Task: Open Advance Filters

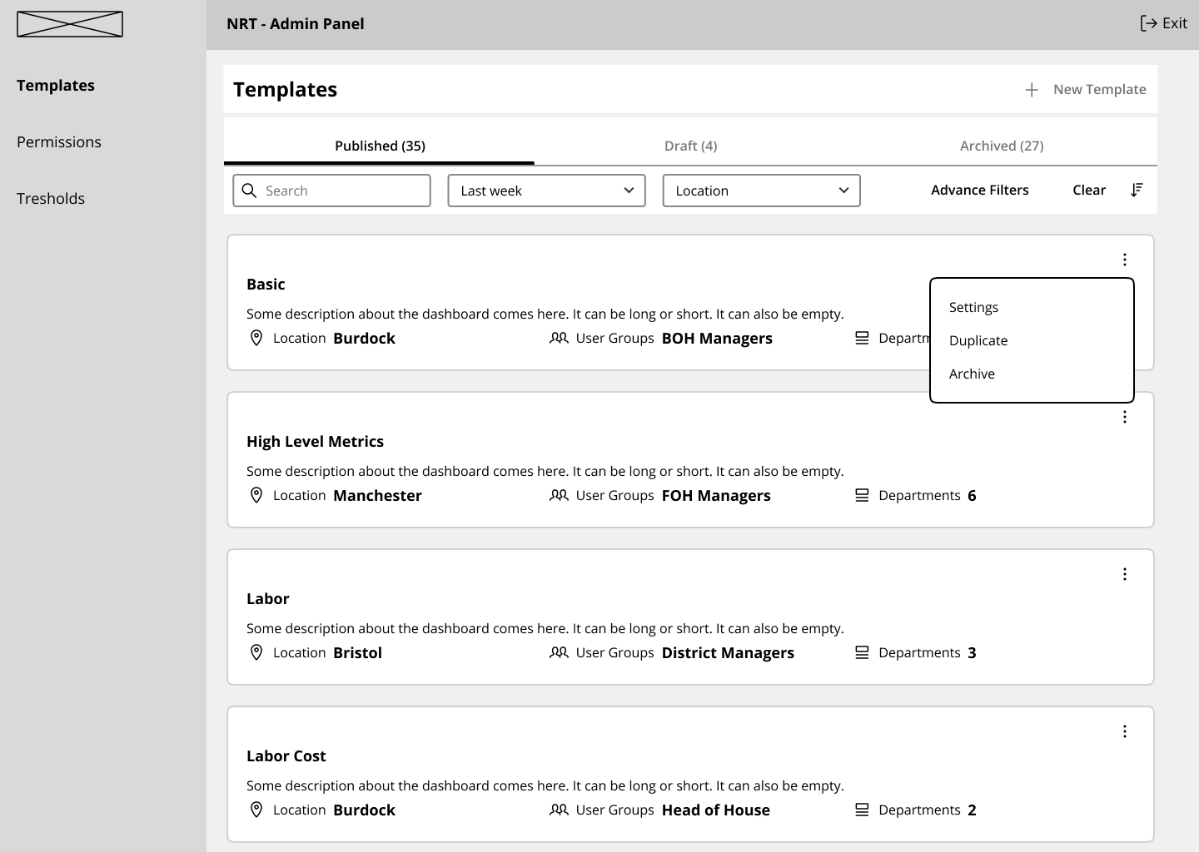Action: [x=979, y=190]
